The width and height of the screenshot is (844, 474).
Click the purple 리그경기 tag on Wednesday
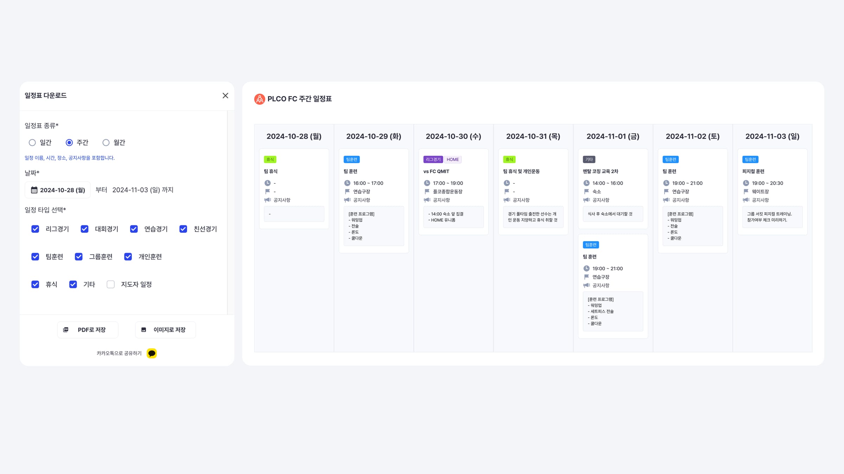[433, 159]
